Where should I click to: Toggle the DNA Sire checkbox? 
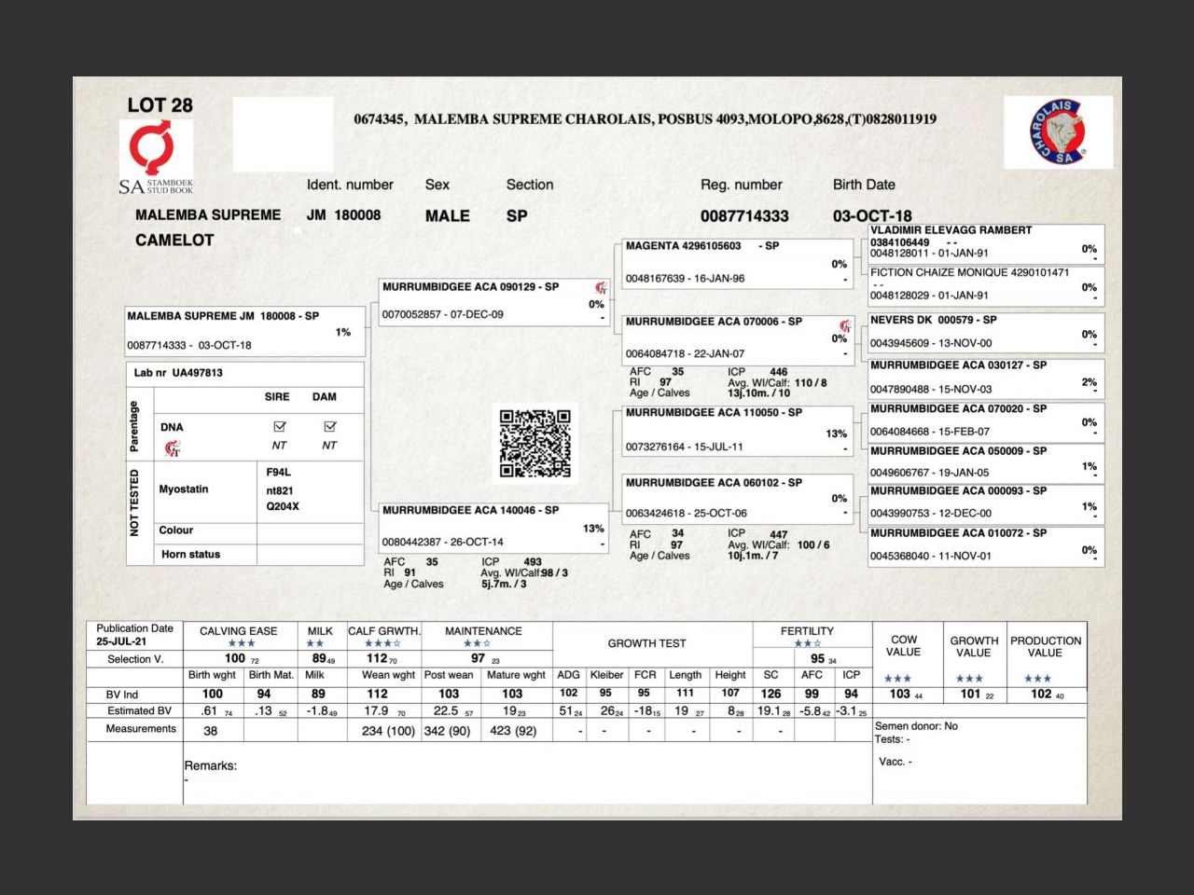[279, 426]
